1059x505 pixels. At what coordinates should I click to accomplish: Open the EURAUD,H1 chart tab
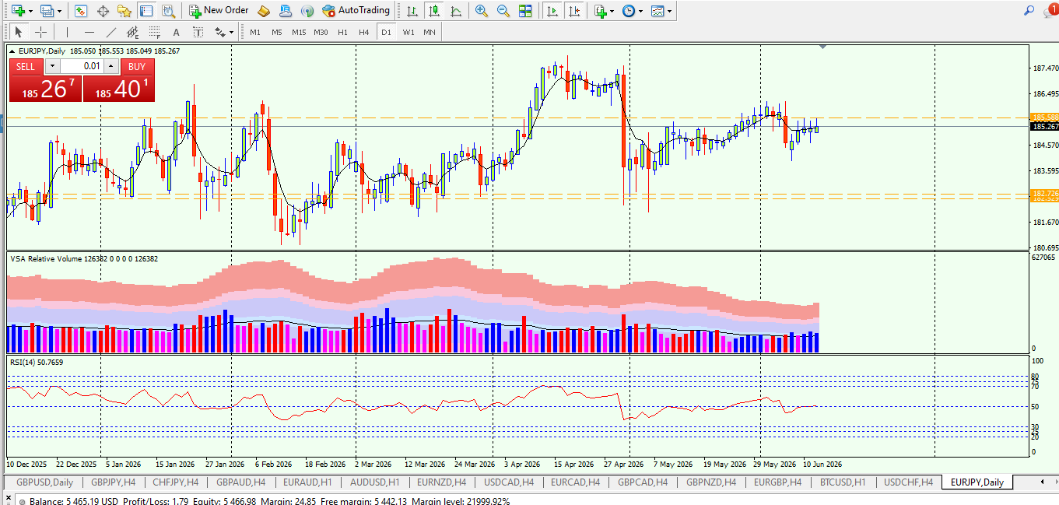click(307, 482)
